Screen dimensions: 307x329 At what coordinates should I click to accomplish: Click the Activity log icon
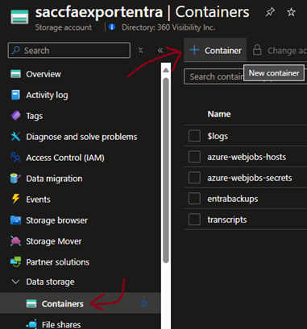15,95
